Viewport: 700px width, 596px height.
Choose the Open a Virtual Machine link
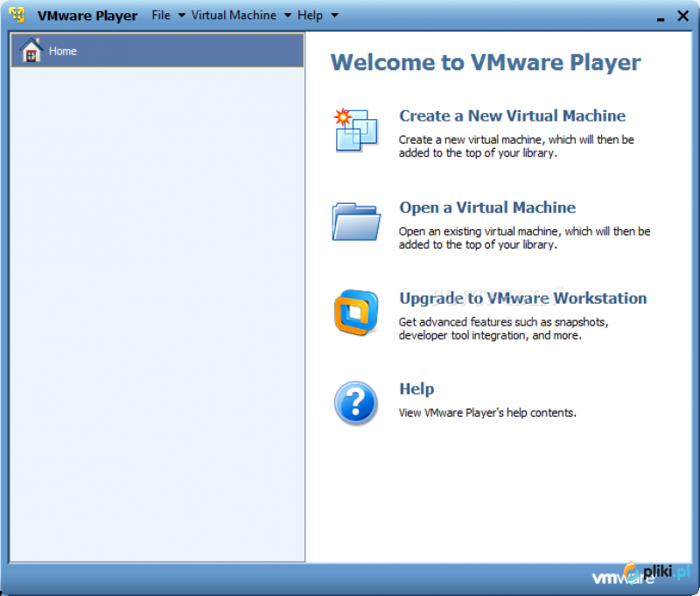point(487,207)
